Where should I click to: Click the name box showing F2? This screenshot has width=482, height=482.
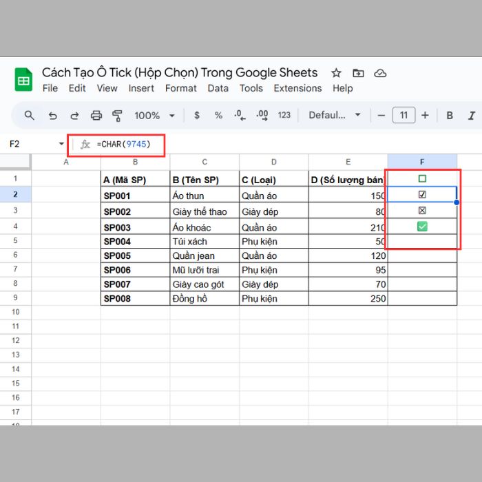[14, 144]
